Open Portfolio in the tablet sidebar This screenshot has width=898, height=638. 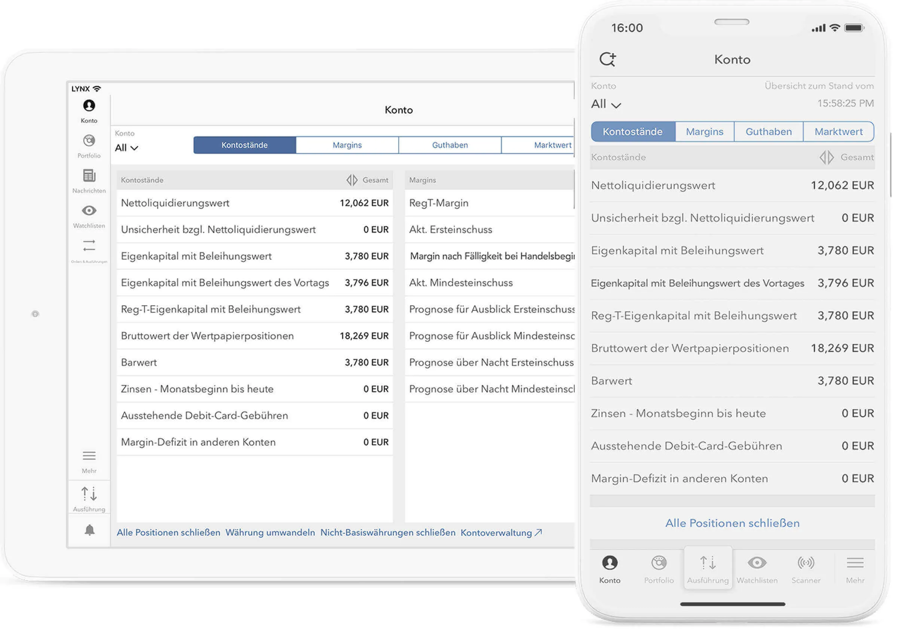click(x=89, y=146)
